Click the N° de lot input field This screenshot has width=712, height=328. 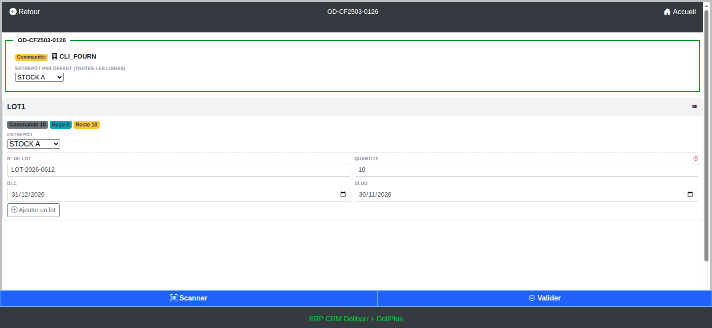[x=179, y=170]
